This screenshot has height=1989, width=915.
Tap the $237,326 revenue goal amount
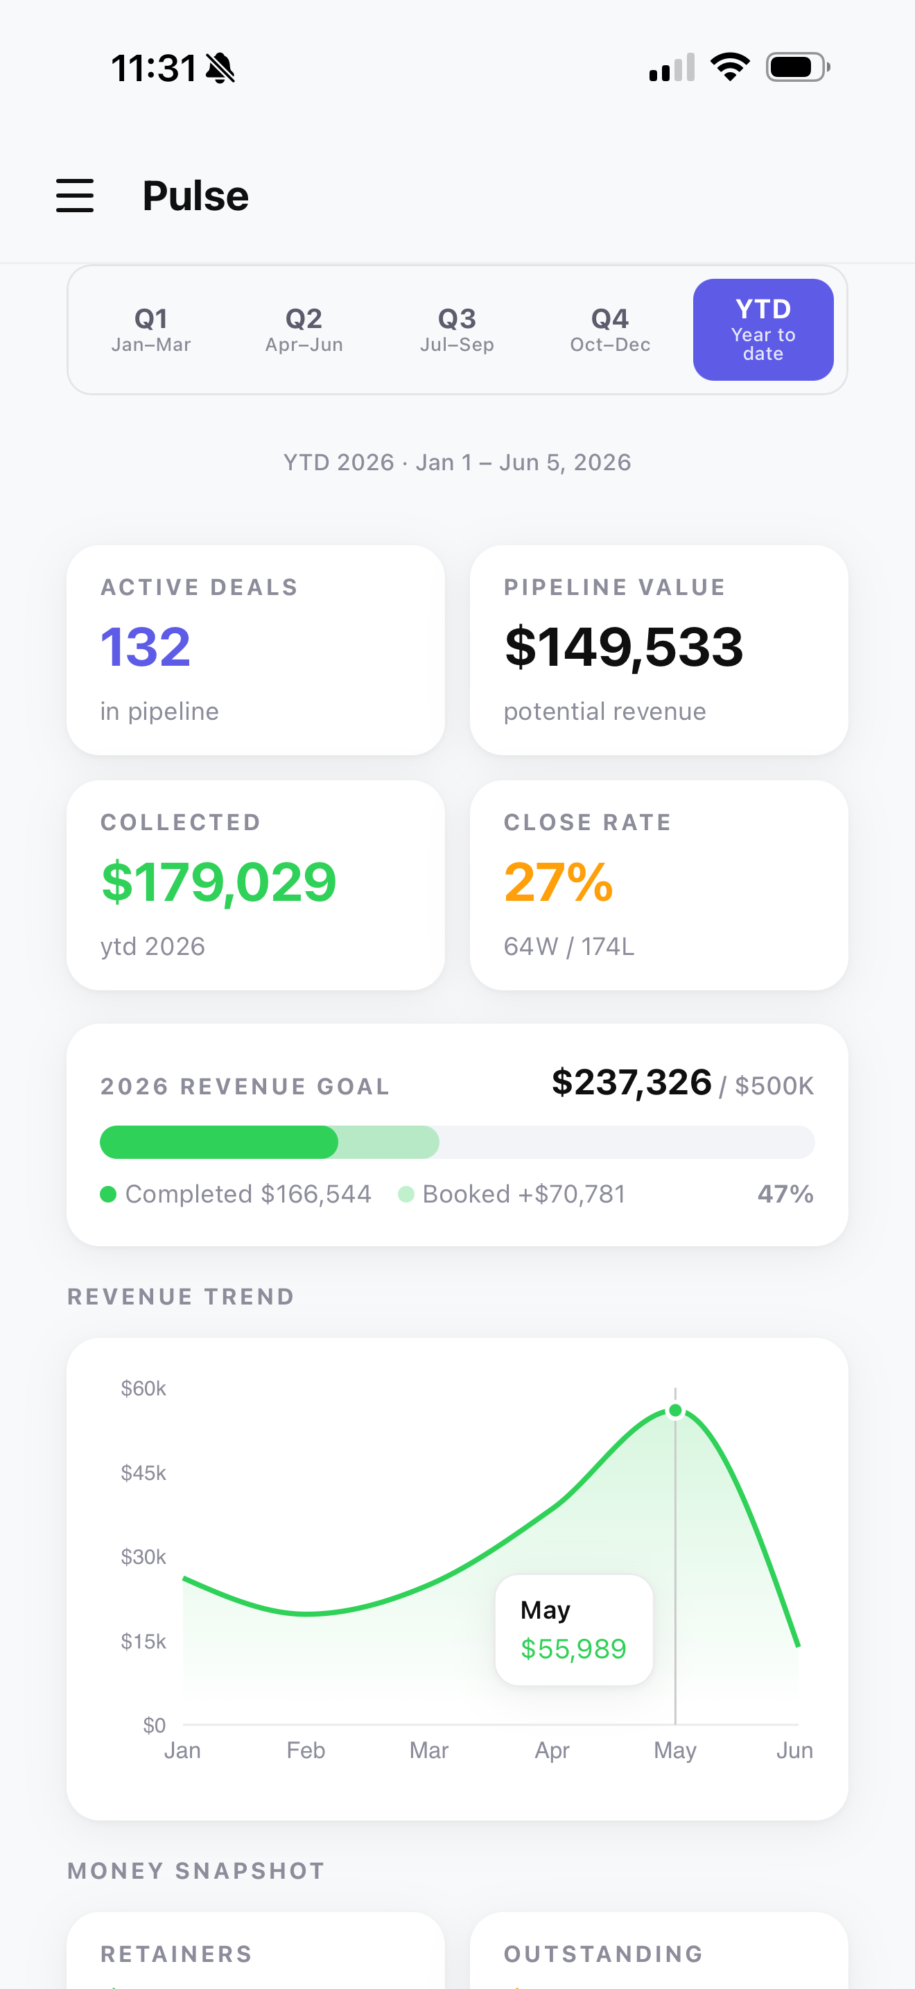(x=632, y=1083)
